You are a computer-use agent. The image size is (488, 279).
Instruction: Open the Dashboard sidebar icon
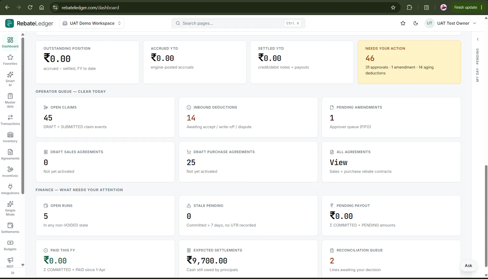point(10,42)
